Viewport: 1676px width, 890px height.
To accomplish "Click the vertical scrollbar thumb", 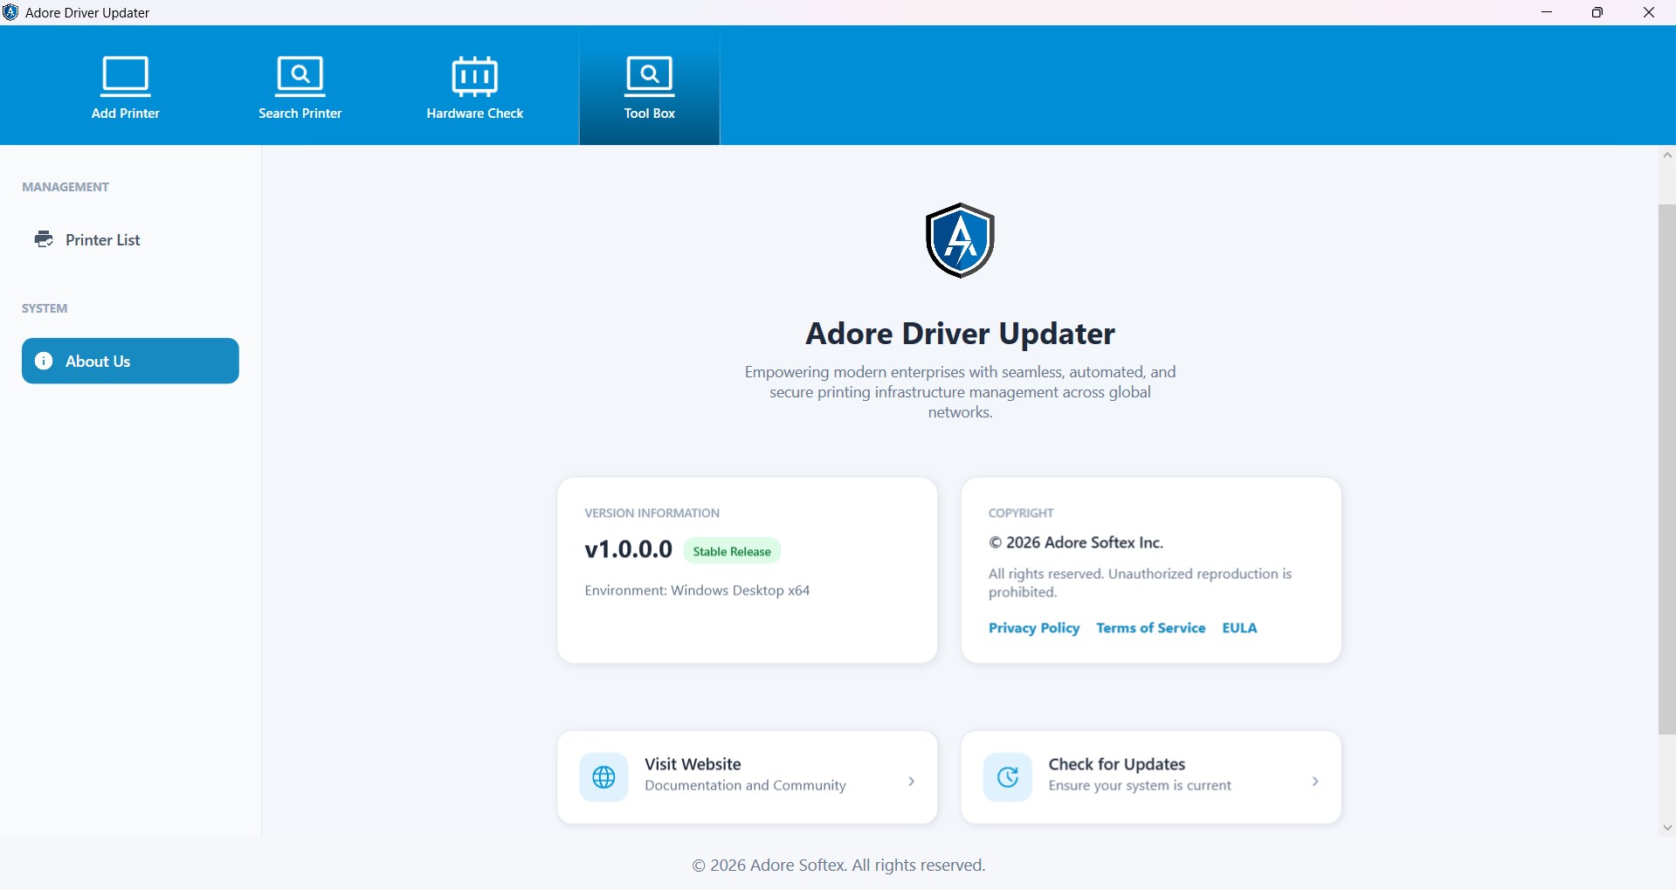I will (x=1667, y=469).
